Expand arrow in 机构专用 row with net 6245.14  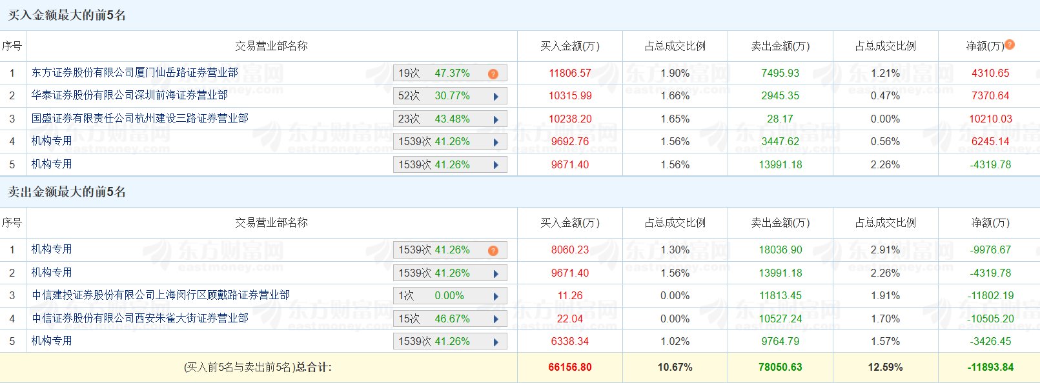[496, 142]
